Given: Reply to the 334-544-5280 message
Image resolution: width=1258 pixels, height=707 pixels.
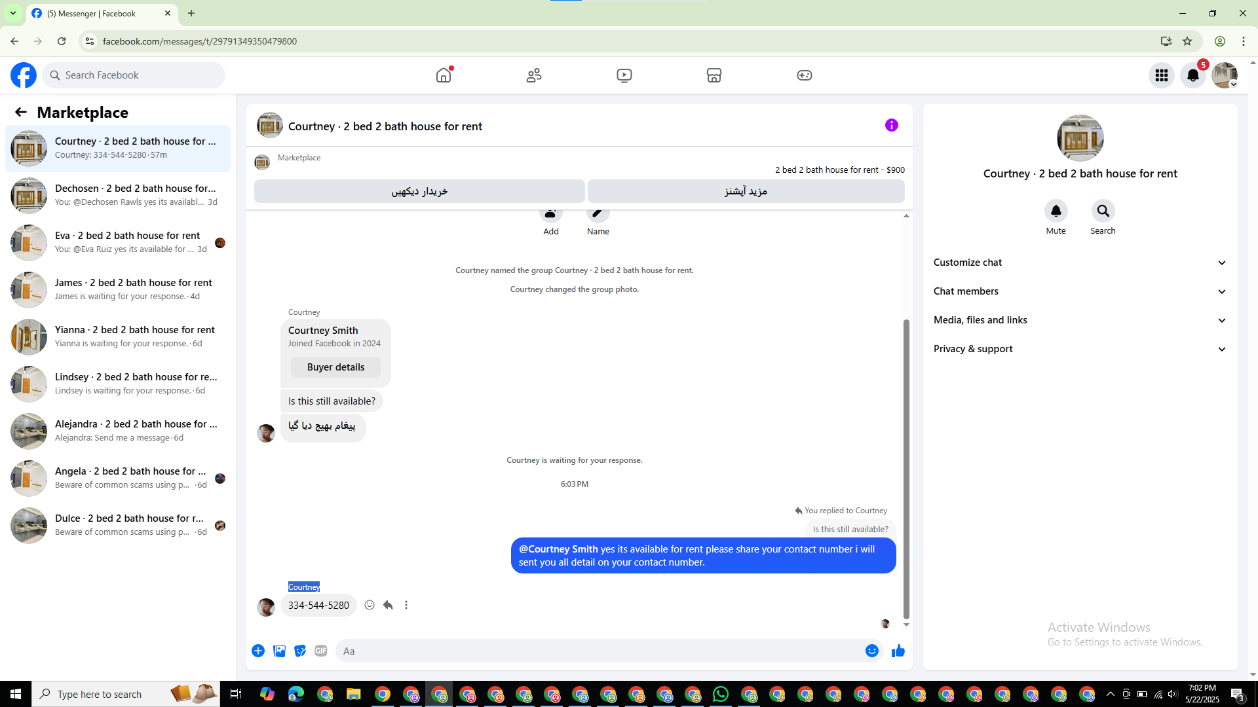Looking at the screenshot, I should 388,605.
